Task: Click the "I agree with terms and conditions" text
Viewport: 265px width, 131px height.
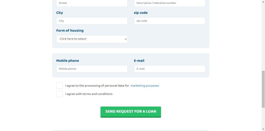Action: pyautogui.click(x=89, y=94)
